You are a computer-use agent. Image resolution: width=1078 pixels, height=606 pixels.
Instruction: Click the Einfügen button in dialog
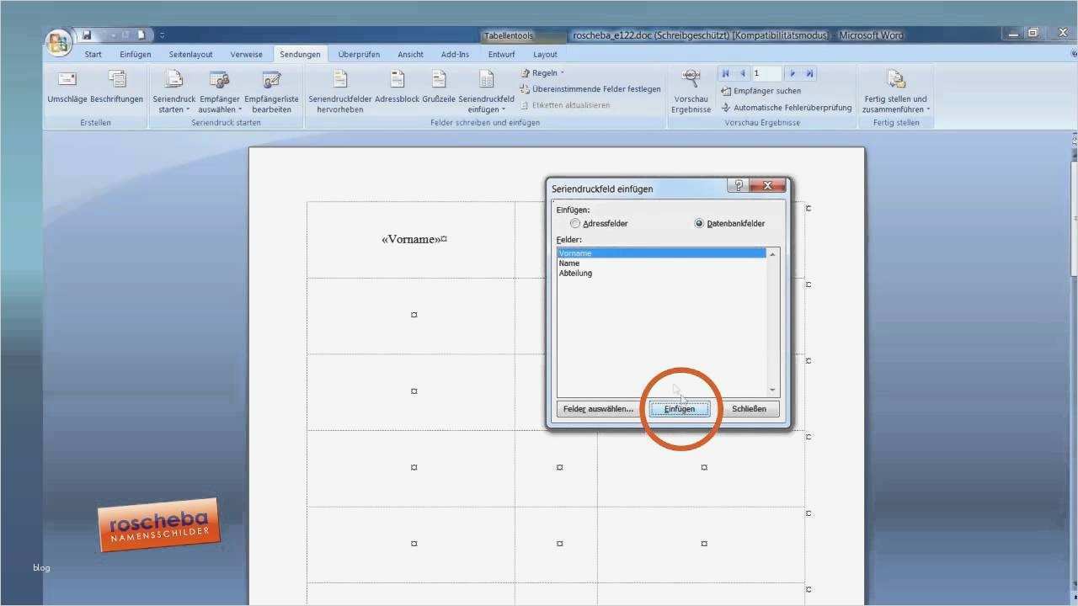679,408
